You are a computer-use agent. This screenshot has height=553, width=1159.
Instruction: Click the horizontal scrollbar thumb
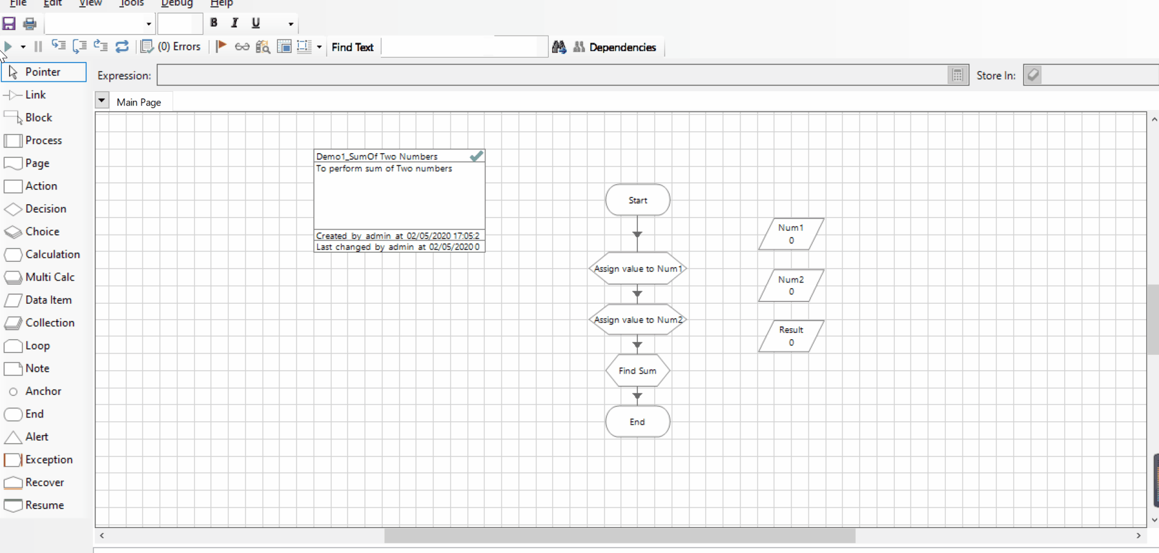point(620,536)
